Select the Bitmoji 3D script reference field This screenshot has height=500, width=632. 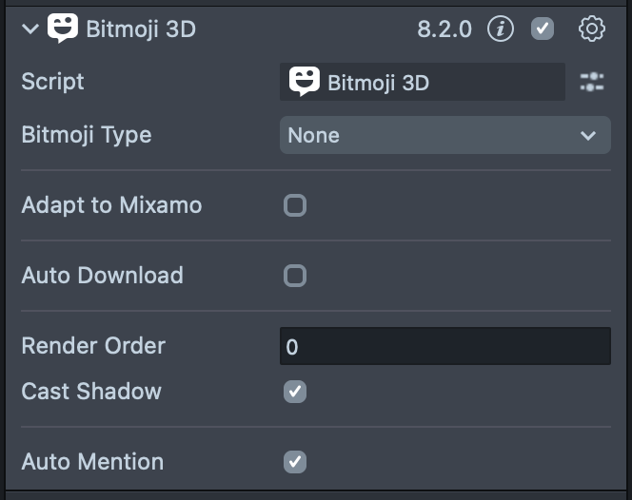click(x=423, y=83)
